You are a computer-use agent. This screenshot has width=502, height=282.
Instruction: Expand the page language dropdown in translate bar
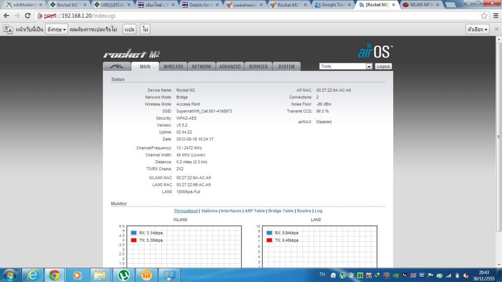pyautogui.click(x=56, y=29)
